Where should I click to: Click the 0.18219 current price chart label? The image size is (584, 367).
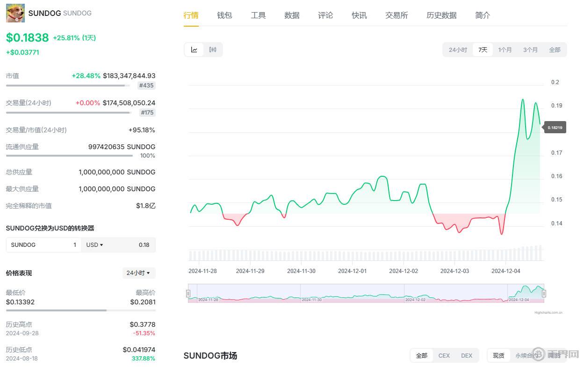(x=555, y=127)
